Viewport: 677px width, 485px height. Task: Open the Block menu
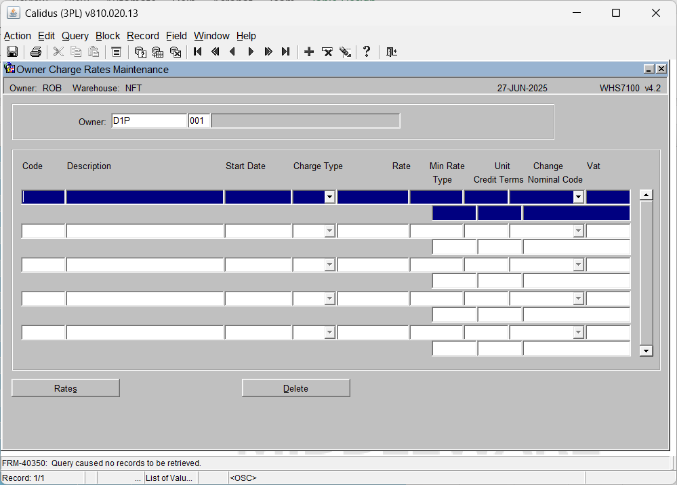(x=108, y=36)
